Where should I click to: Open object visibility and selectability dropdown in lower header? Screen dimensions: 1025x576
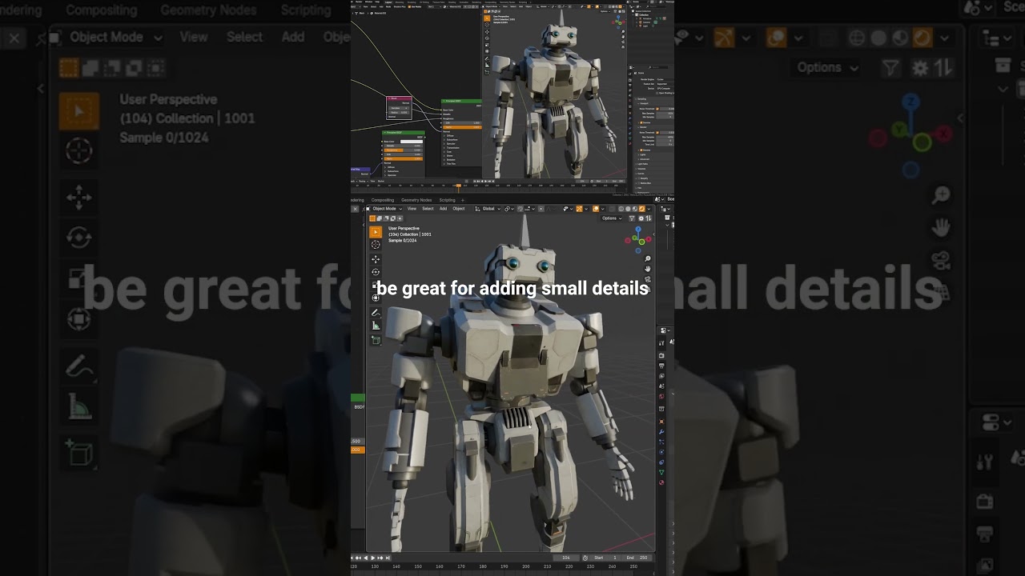click(x=569, y=209)
